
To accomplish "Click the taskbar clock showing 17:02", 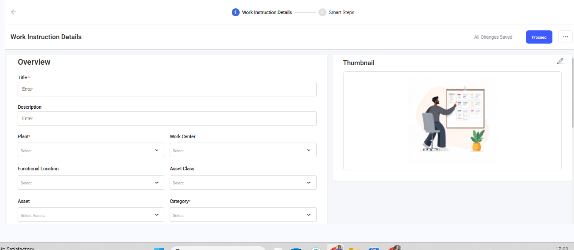I will click(561, 248).
